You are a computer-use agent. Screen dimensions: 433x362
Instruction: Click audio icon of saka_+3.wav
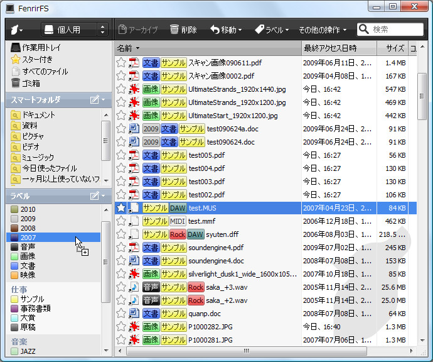click(x=134, y=287)
